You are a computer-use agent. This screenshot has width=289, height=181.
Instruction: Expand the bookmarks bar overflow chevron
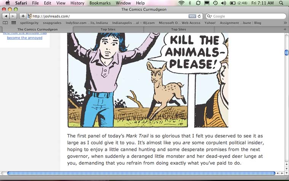coord(285,23)
